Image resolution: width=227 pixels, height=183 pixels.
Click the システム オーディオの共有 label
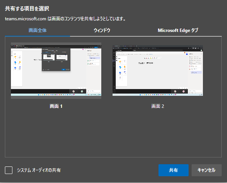coord(39,170)
